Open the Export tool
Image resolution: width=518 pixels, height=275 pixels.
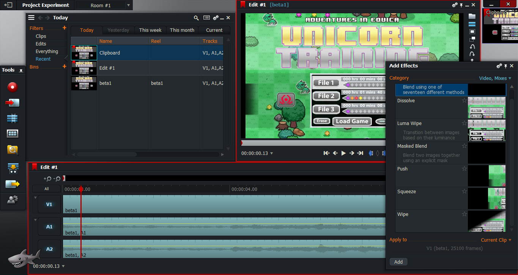(13, 184)
